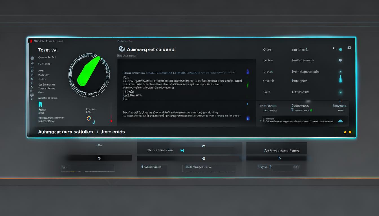Click the cyan bars icon in left sidebar

(x=40, y=105)
